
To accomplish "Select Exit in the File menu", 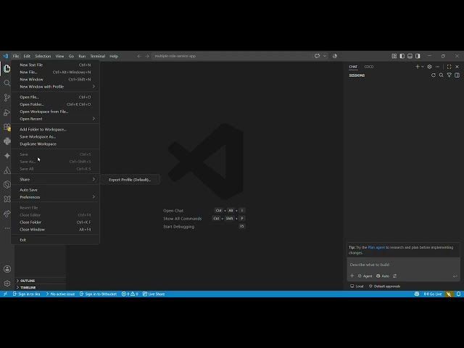I will (55, 240).
